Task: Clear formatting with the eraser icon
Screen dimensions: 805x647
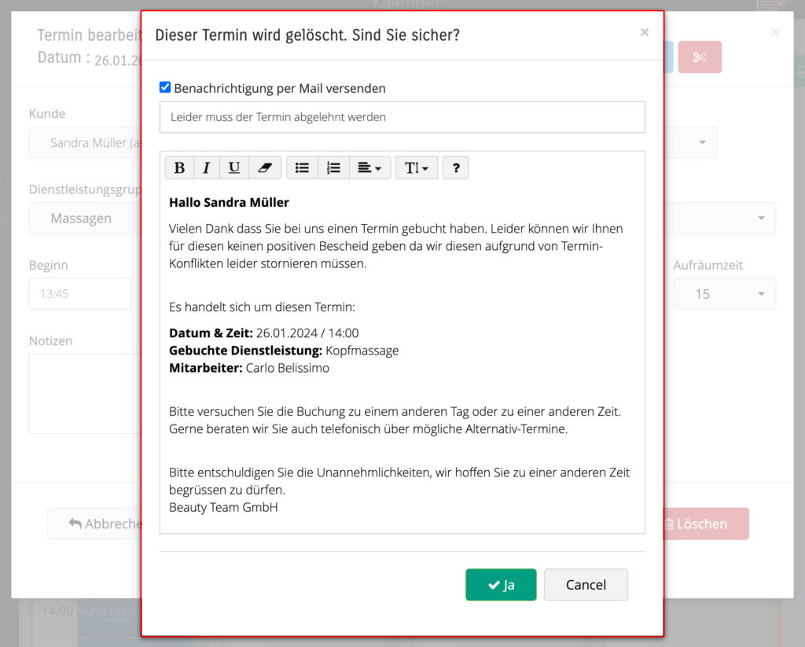Action: click(x=264, y=167)
